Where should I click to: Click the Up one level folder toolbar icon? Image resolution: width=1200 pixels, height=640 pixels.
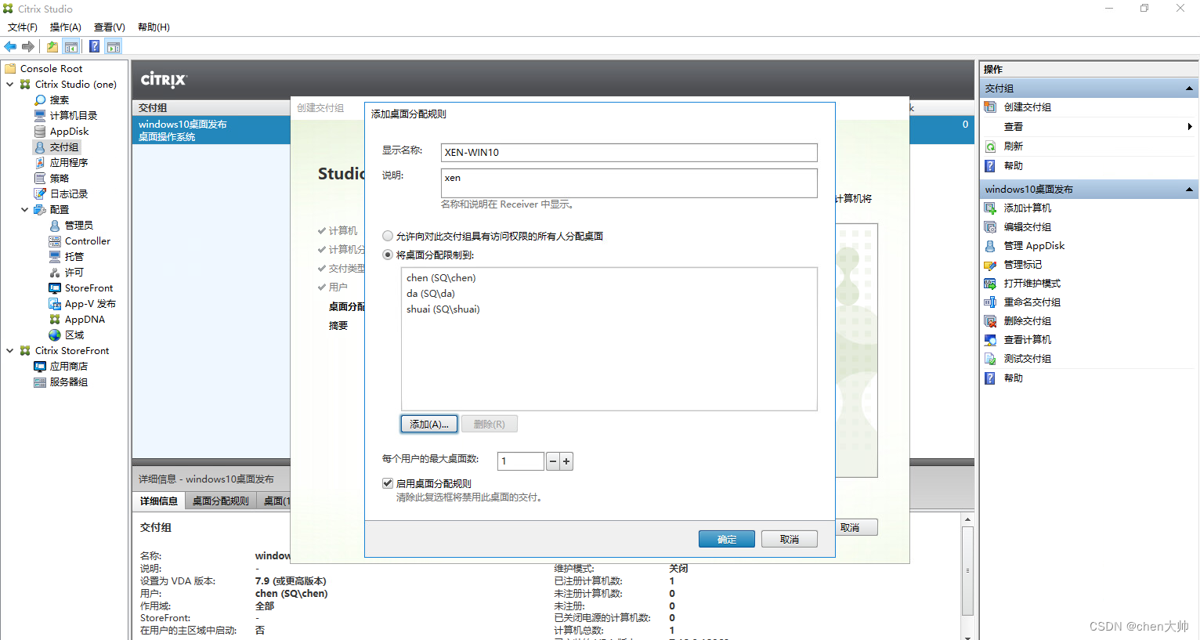click(x=52, y=46)
